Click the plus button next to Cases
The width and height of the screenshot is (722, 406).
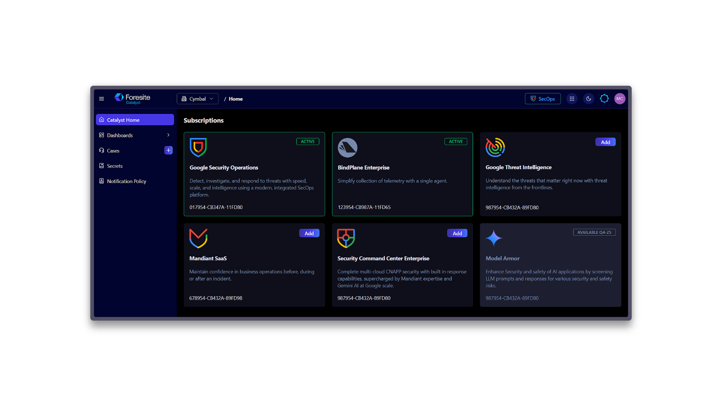[x=168, y=150]
